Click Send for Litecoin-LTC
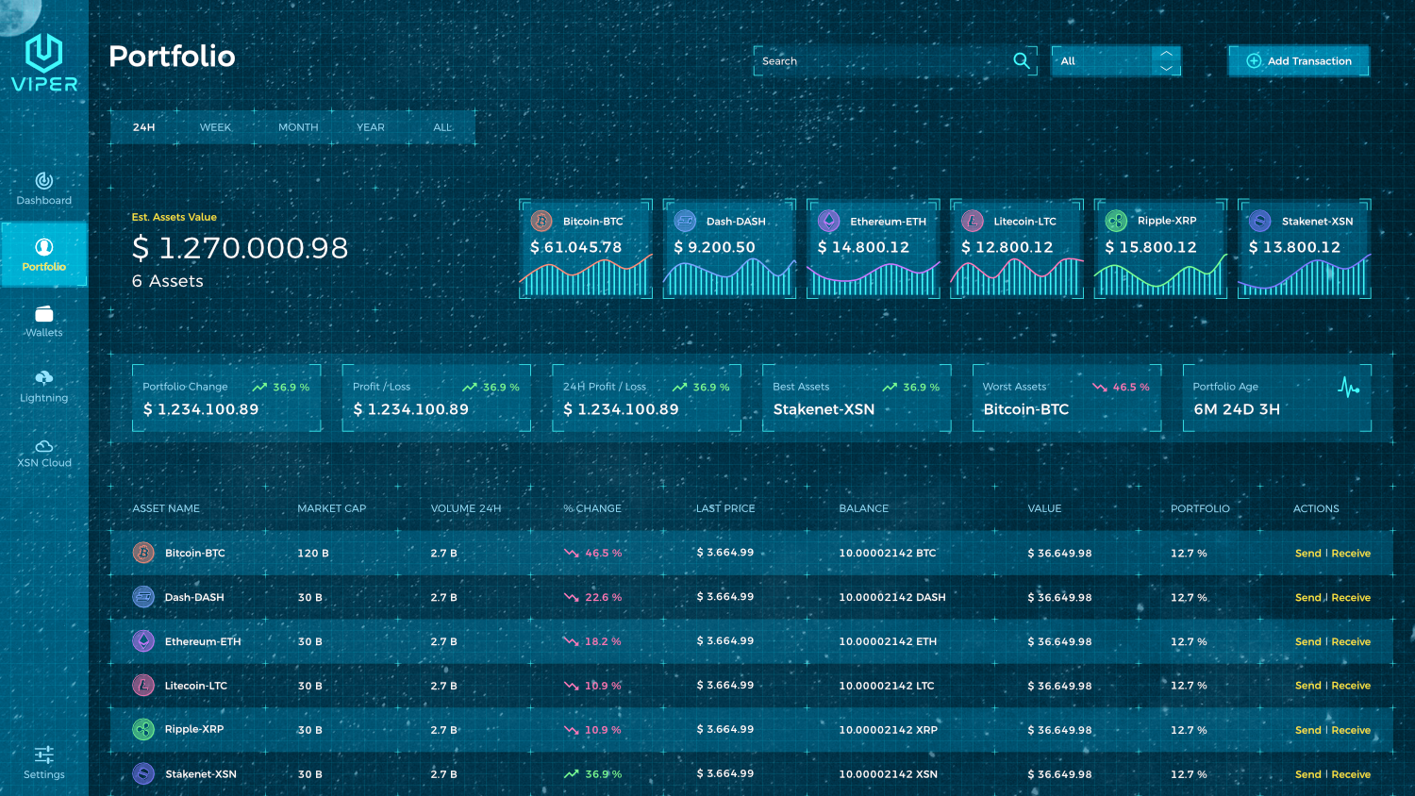This screenshot has width=1415, height=796. click(x=1307, y=686)
